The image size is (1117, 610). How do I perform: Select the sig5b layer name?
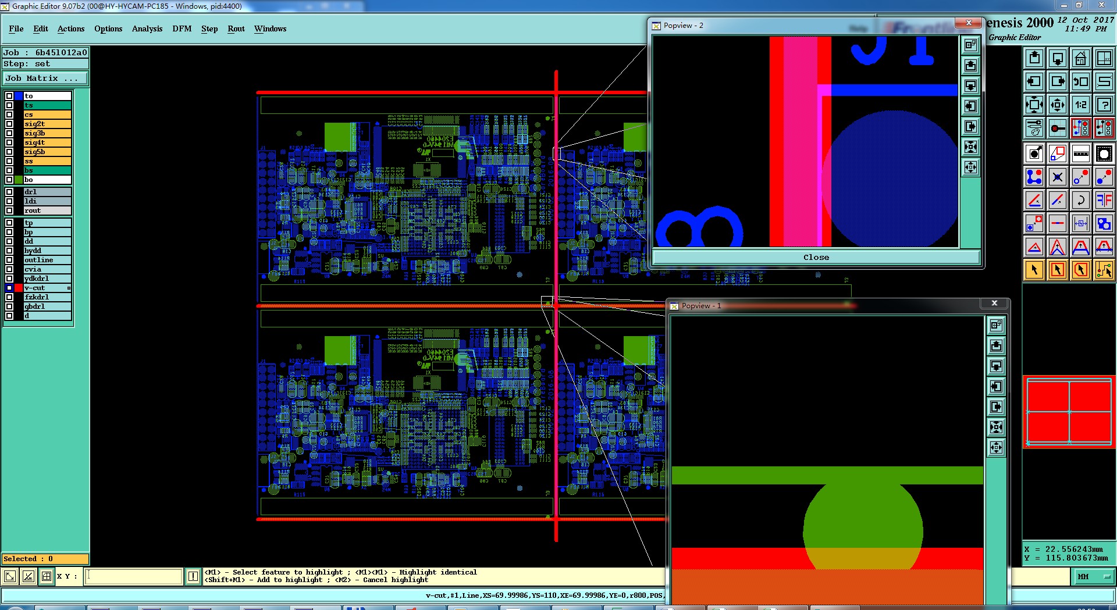pyautogui.click(x=47, y=152)
